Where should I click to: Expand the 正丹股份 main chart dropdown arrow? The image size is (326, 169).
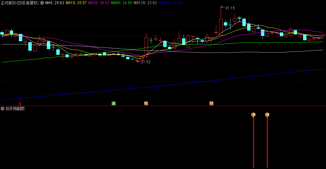[x=42, y=3]
